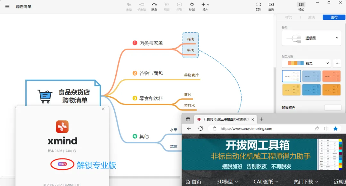Viewport: 346px width, 186px height.
Task: Select the deep blue theme thumbnail
Action: pos(311,90)
